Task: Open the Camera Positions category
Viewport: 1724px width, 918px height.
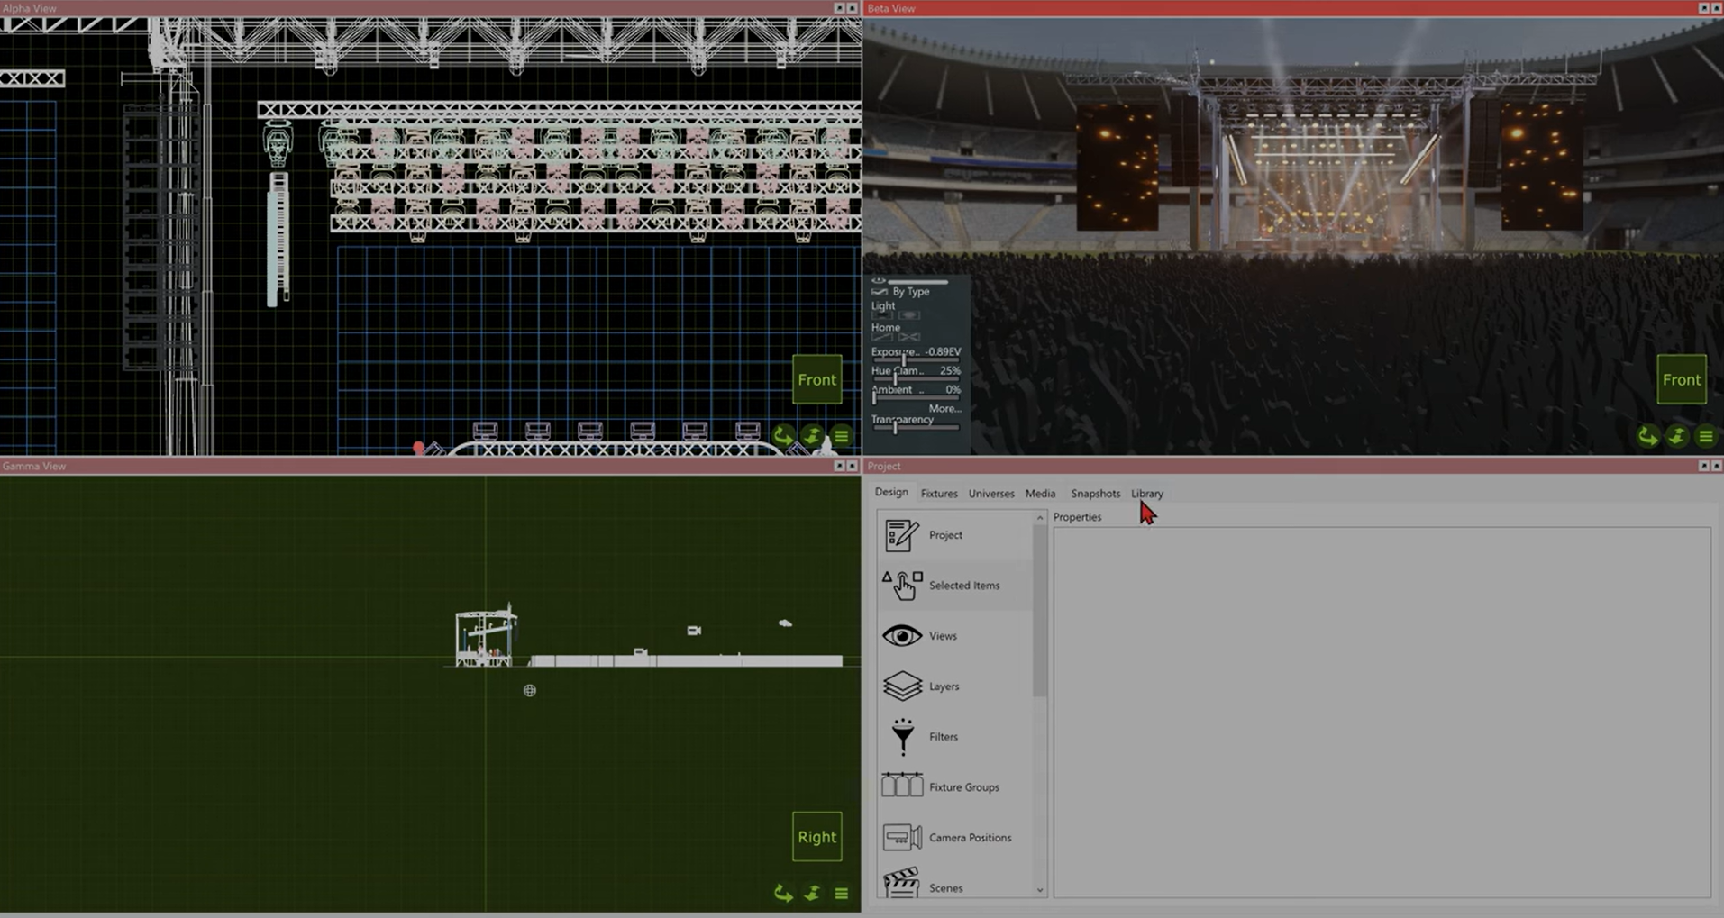Action: (x=969, y=838)
